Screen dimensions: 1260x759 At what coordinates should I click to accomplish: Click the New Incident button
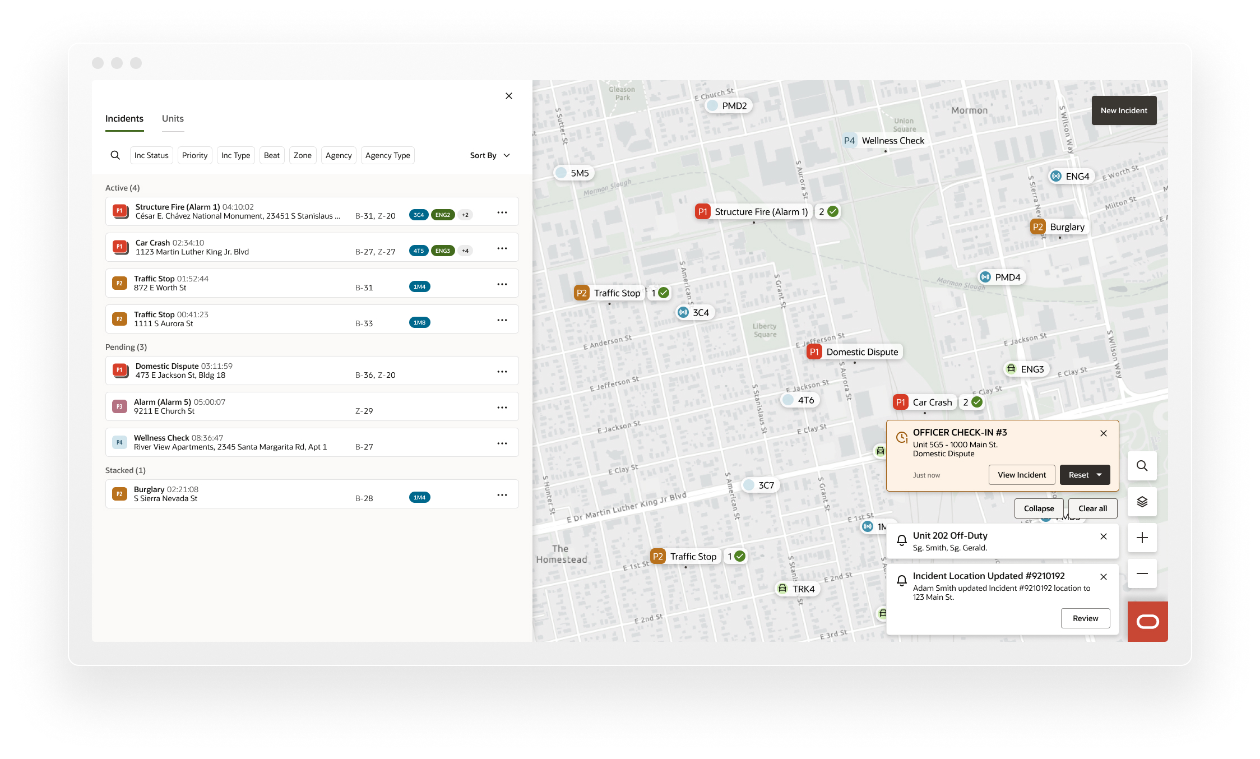[x=1124, y=110]
